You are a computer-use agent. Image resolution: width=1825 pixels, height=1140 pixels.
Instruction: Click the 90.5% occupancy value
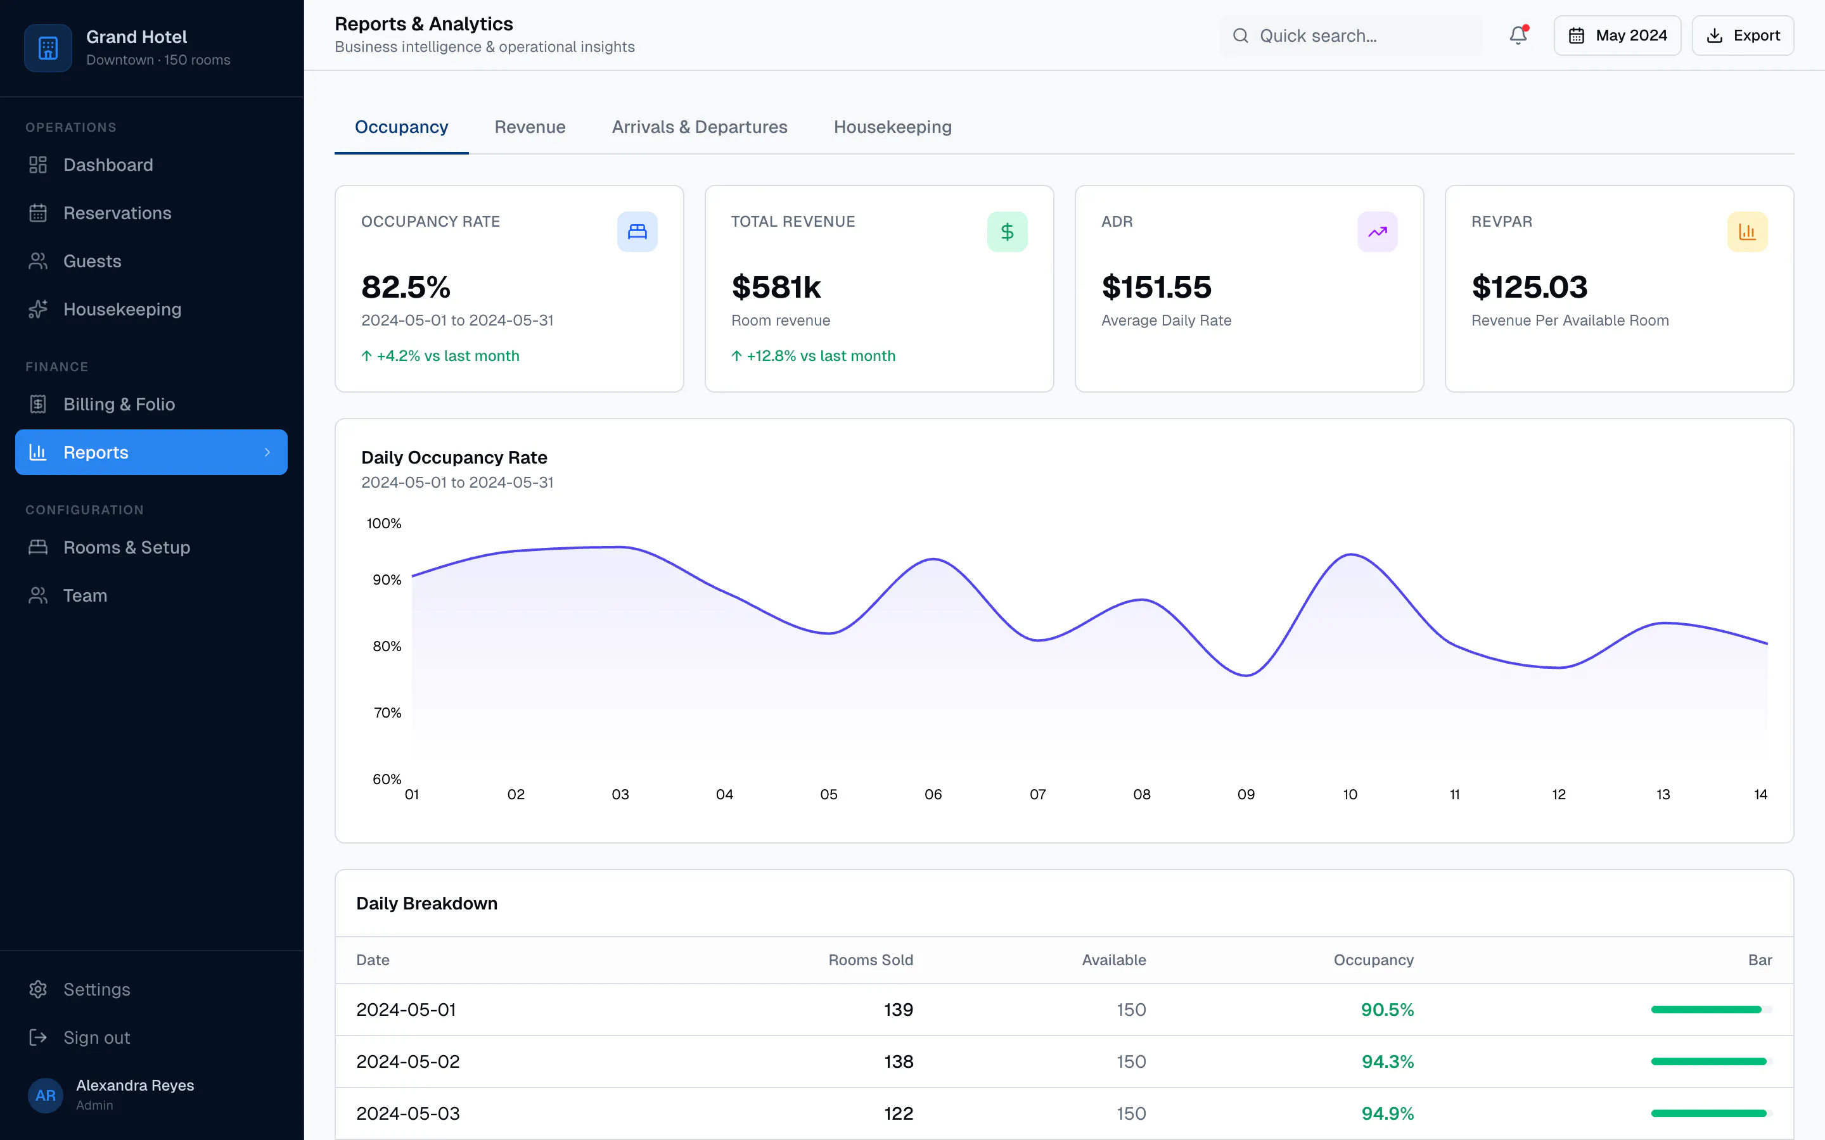pos(1387,1010)
